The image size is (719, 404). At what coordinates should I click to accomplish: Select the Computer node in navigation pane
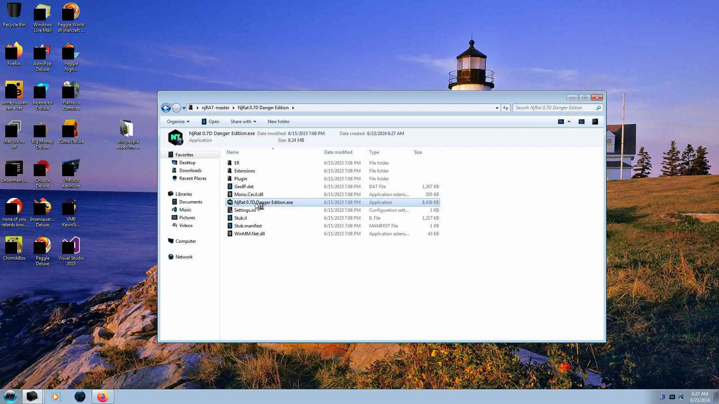click(185, 241)
